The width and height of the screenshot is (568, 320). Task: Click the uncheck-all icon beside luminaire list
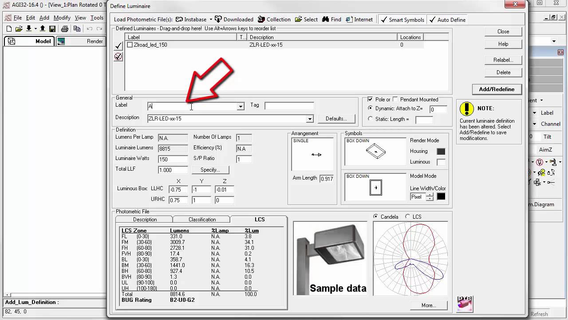[x=118, y=56]
